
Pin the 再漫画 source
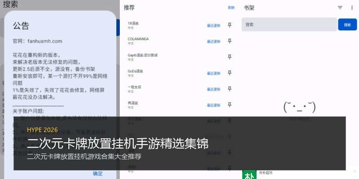click(230, 105)
